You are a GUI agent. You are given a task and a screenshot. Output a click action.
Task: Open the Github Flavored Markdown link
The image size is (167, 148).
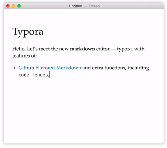49,68
